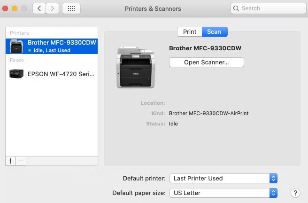This screenshot has height=203, width=308.
Task: Click the large Brother printer image
Action: click(x=136, y=67)
